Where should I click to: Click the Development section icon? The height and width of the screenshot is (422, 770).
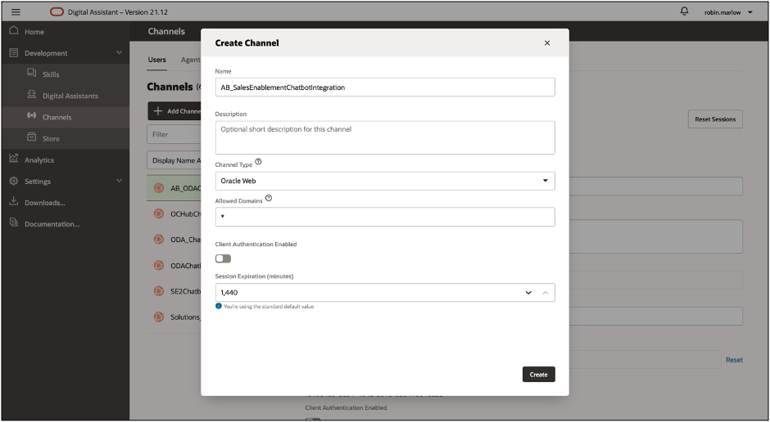tap(14, 52)
